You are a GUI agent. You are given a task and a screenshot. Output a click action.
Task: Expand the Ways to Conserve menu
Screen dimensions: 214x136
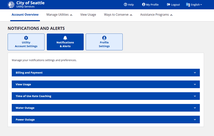(x=118, y=15)
